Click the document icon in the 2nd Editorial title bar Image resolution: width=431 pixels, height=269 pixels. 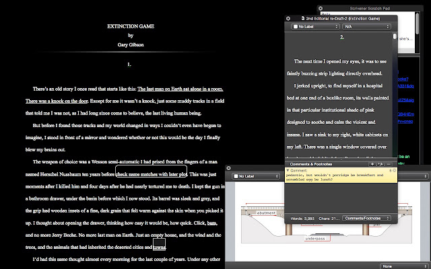[302, 18]
